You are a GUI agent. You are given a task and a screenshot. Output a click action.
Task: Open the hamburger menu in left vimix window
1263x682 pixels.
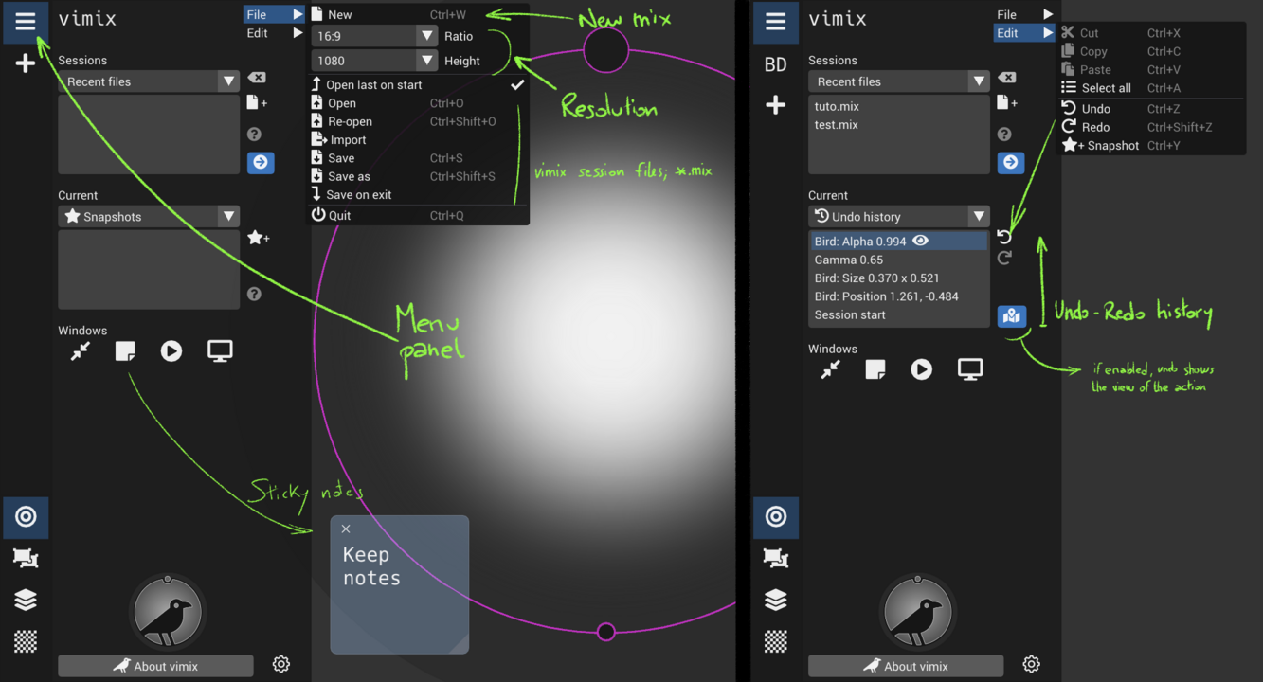26,21
